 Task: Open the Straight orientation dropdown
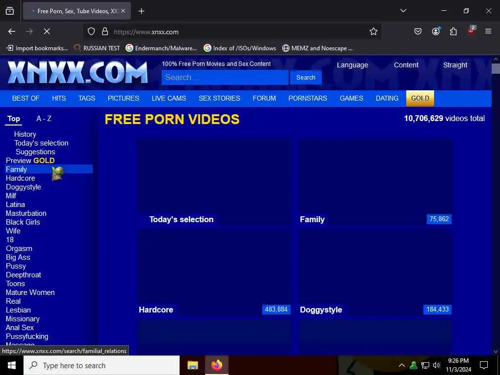[x=455, y=65]
